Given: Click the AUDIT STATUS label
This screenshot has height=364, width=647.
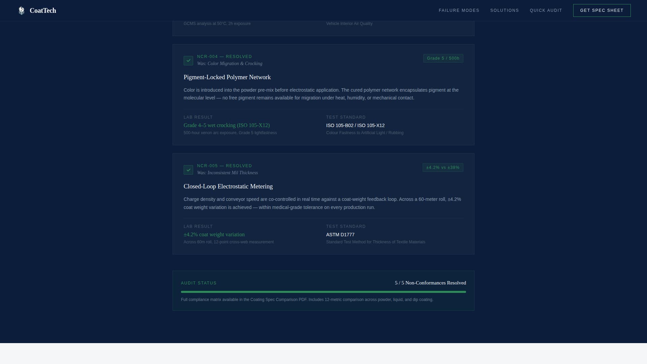Looking at the screenshot, I should pos(198,283).
